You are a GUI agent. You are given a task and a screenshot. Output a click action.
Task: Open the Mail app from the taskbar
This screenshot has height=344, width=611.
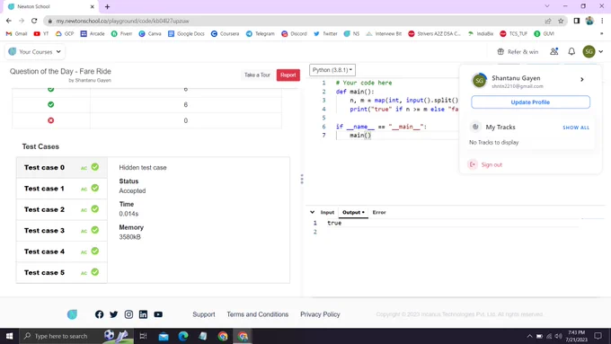coord(164,336)
